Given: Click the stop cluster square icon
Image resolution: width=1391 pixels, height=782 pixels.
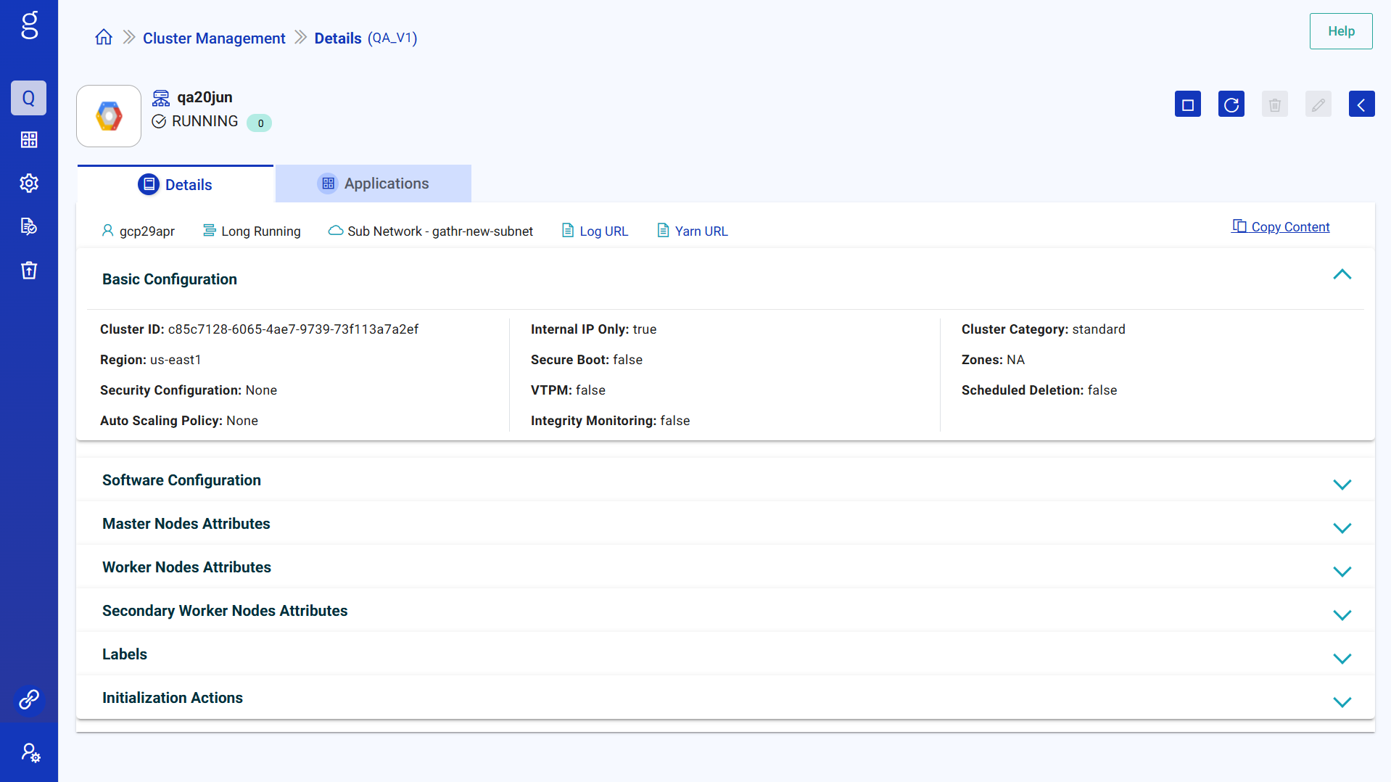Looking at the screenshot, I should (1187, 104).
